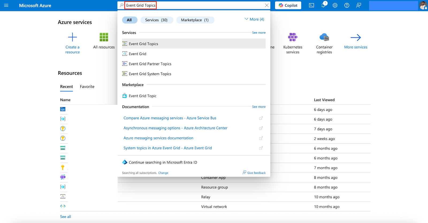Open the hamburger portal menu
Image resolution: width=428 pixels, height=223 pixels.
coord(6,5)
